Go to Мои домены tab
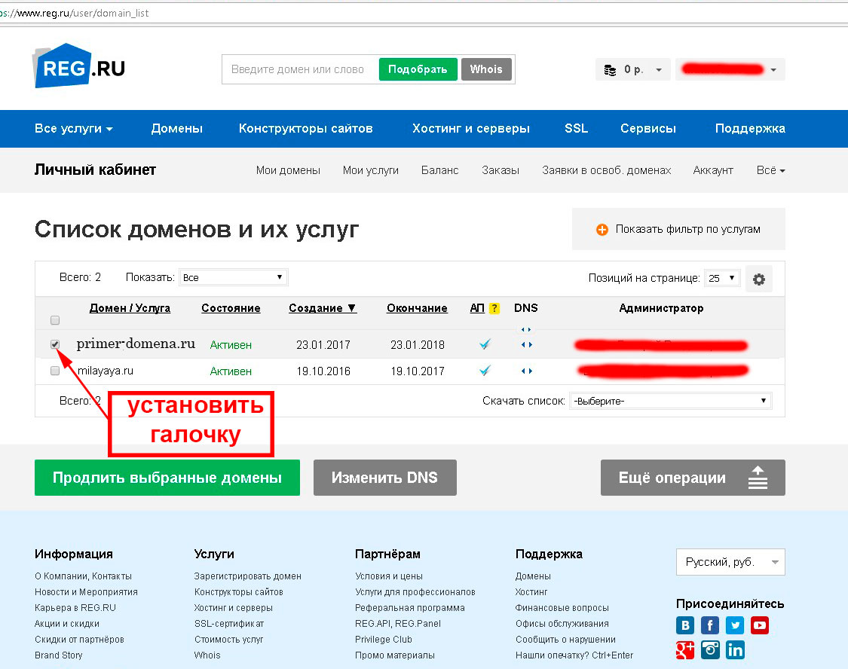Image resolution: width=848 pixels, height=669 pixels. [x=288, y=170]
